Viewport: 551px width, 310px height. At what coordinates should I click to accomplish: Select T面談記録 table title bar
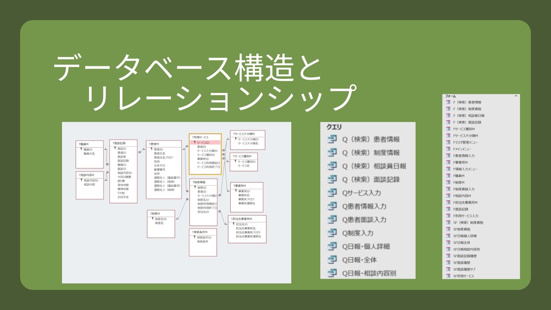[x=119, y=143]
